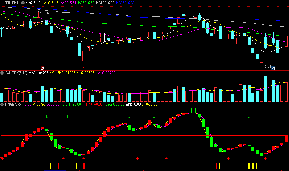Click the red 港 marker icon
This screenshot has width=289, height=171.
pyautogui.click(x=42, y=68)
